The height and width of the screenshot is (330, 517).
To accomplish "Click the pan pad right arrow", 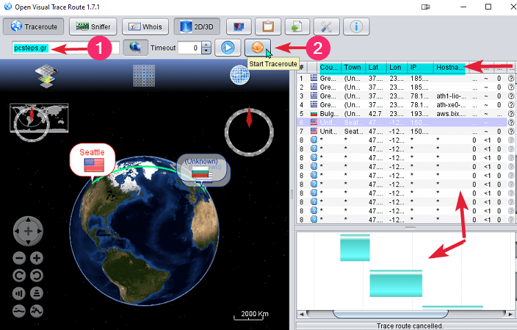I will click(40, 231).
